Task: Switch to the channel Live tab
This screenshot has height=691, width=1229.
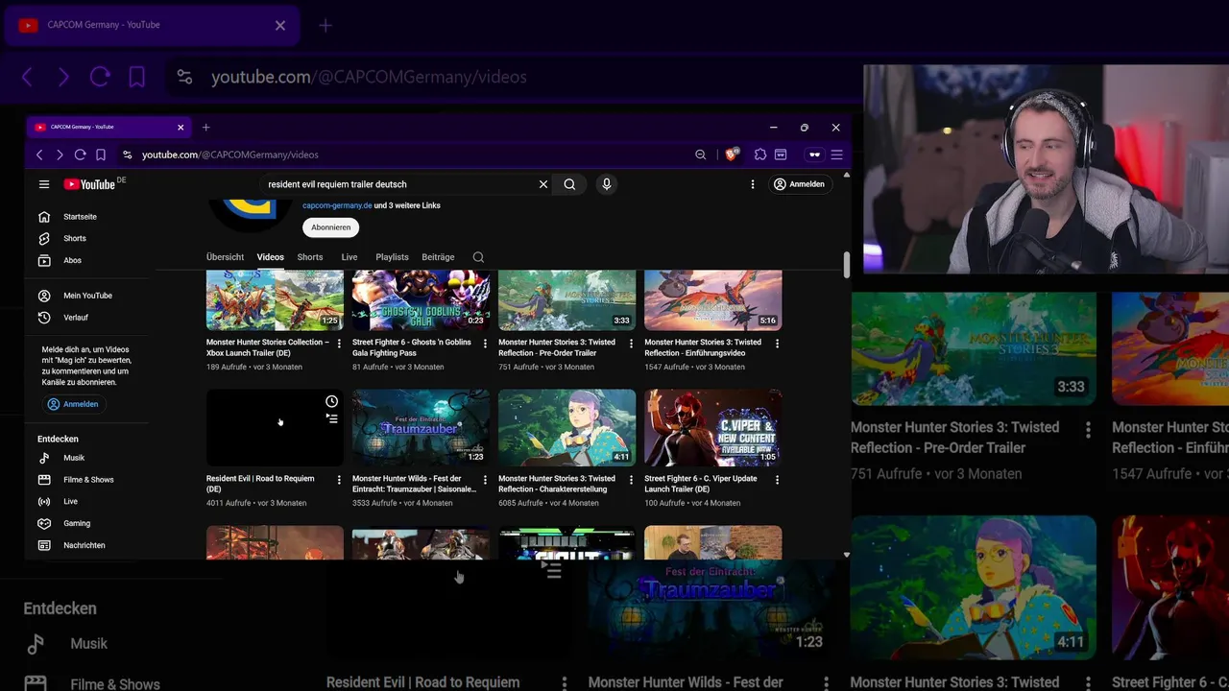Action: coord(349,257)
